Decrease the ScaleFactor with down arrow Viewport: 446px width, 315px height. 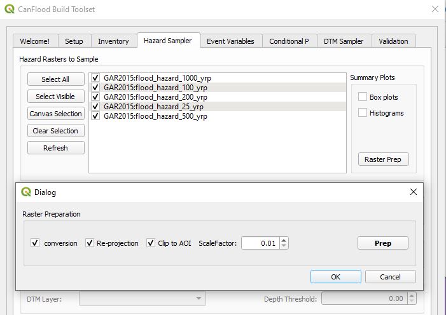(x=284, y=246)
